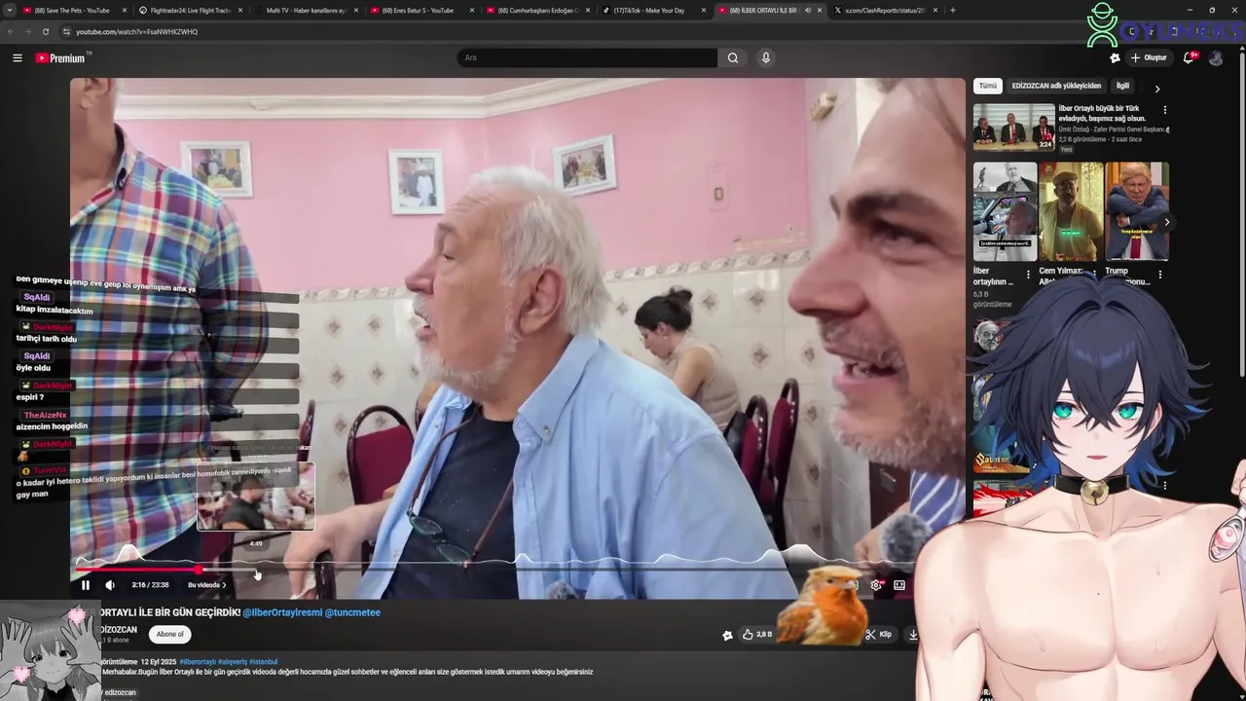1246x701 pixels.
Task: Open notifications bell
Action: 1189,57
